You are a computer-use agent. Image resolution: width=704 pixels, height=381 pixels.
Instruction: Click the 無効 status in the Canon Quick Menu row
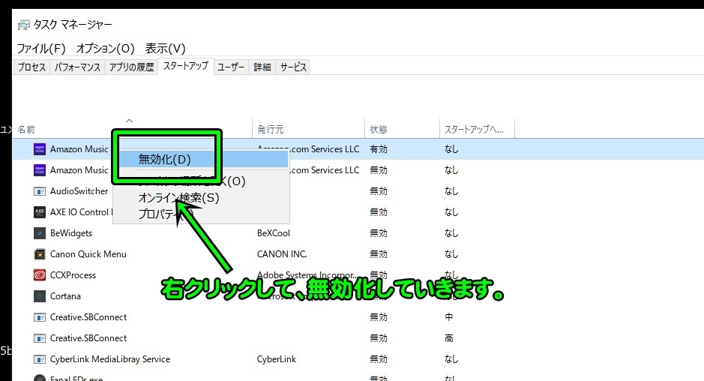click(x=379, y=254)
